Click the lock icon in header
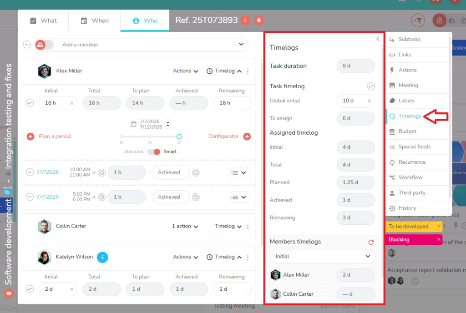466x313 pixels. click(x=439, y=20)
